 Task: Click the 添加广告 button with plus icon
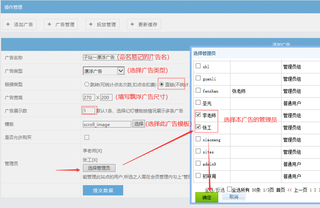coord(20,24)
